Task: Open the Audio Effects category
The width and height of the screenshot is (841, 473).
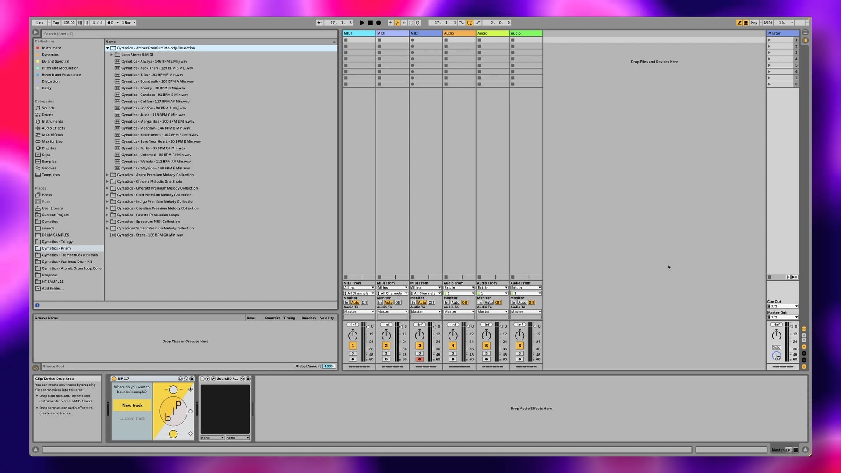Action: click(x=53, y=128)
